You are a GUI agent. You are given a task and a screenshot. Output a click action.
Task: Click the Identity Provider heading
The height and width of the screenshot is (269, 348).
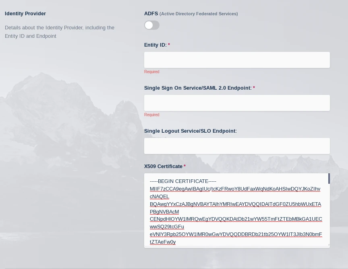tap(25, 13)
